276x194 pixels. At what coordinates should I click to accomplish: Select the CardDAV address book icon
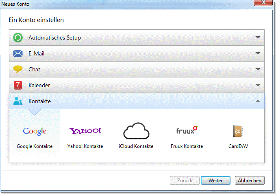coord(238,131)
